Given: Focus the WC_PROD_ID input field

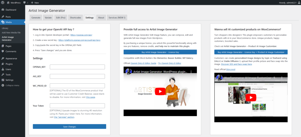Looking at the screenshot, I should [x=77, y=86].
